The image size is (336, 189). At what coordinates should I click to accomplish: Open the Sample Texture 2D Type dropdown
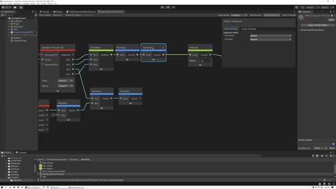pos(65,81)
